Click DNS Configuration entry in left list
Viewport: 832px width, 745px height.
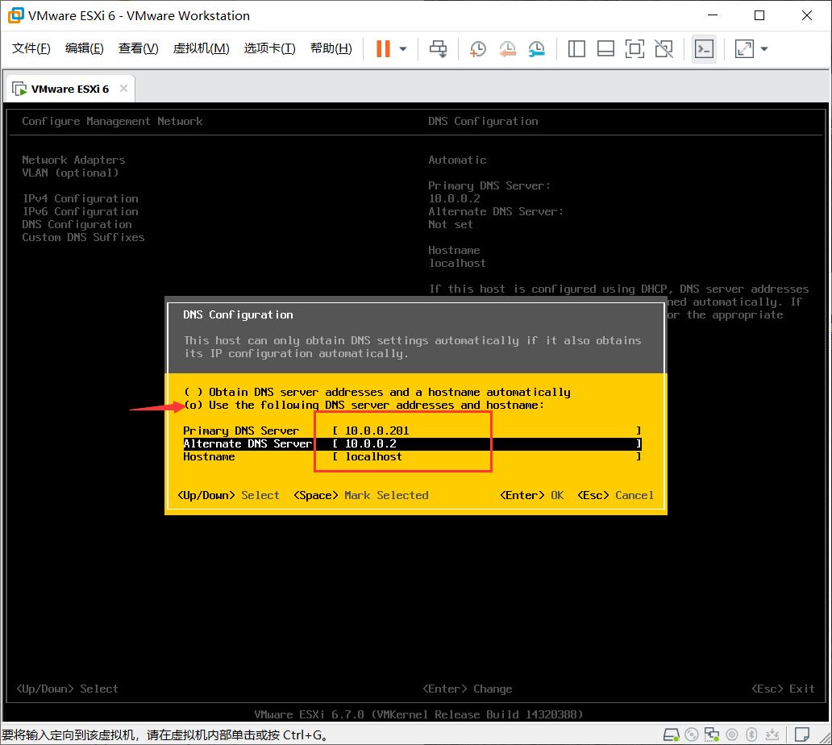pos(77,224)
